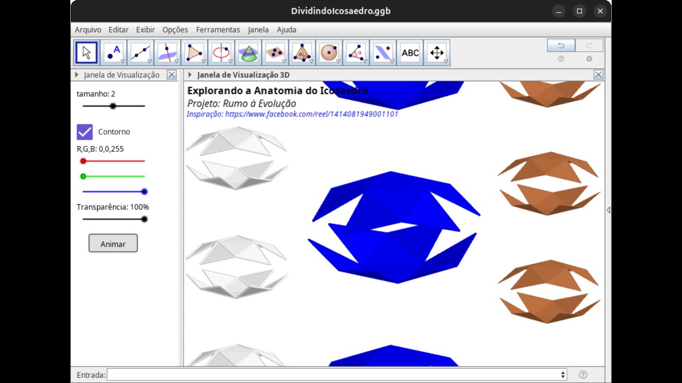Close the Janela de Visualização panel
The width and height of the screenshot is (682, 383).
[172, 75]
